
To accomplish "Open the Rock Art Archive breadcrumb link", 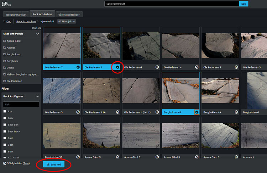I will pos(26,21).
